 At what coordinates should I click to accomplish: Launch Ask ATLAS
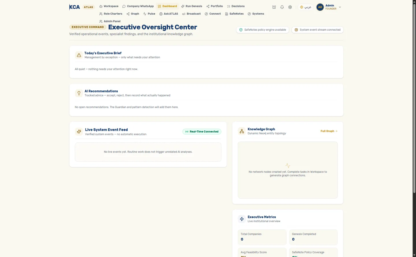point(169,14)
